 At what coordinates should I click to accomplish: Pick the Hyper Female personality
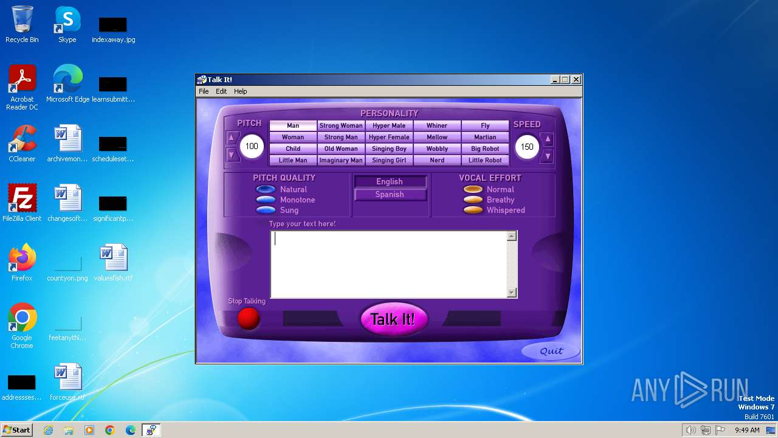tap(389, 137)
